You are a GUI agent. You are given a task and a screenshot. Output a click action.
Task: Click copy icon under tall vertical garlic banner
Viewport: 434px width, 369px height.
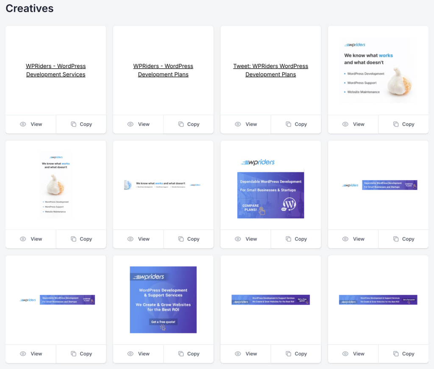[73, 239]
